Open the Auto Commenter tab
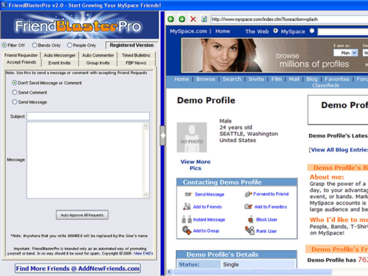The height and width of the screenshot is (276, 368). tap(98, 55)
